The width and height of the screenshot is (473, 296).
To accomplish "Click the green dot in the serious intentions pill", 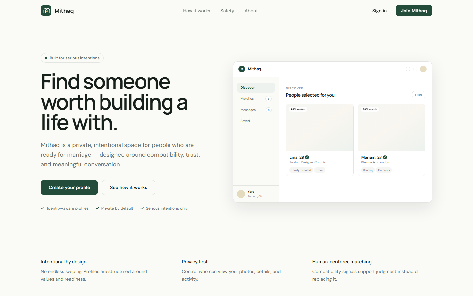I will (46, 58).
